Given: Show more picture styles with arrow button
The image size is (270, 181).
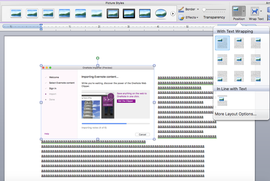Looking at the screenshot, I should point(173,14).
